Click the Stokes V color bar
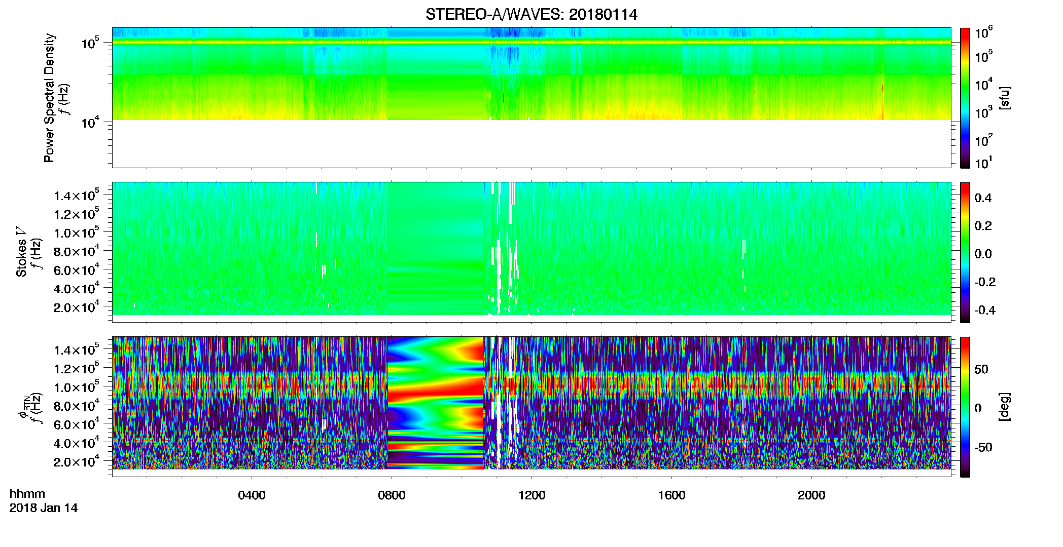 point(965,252)
